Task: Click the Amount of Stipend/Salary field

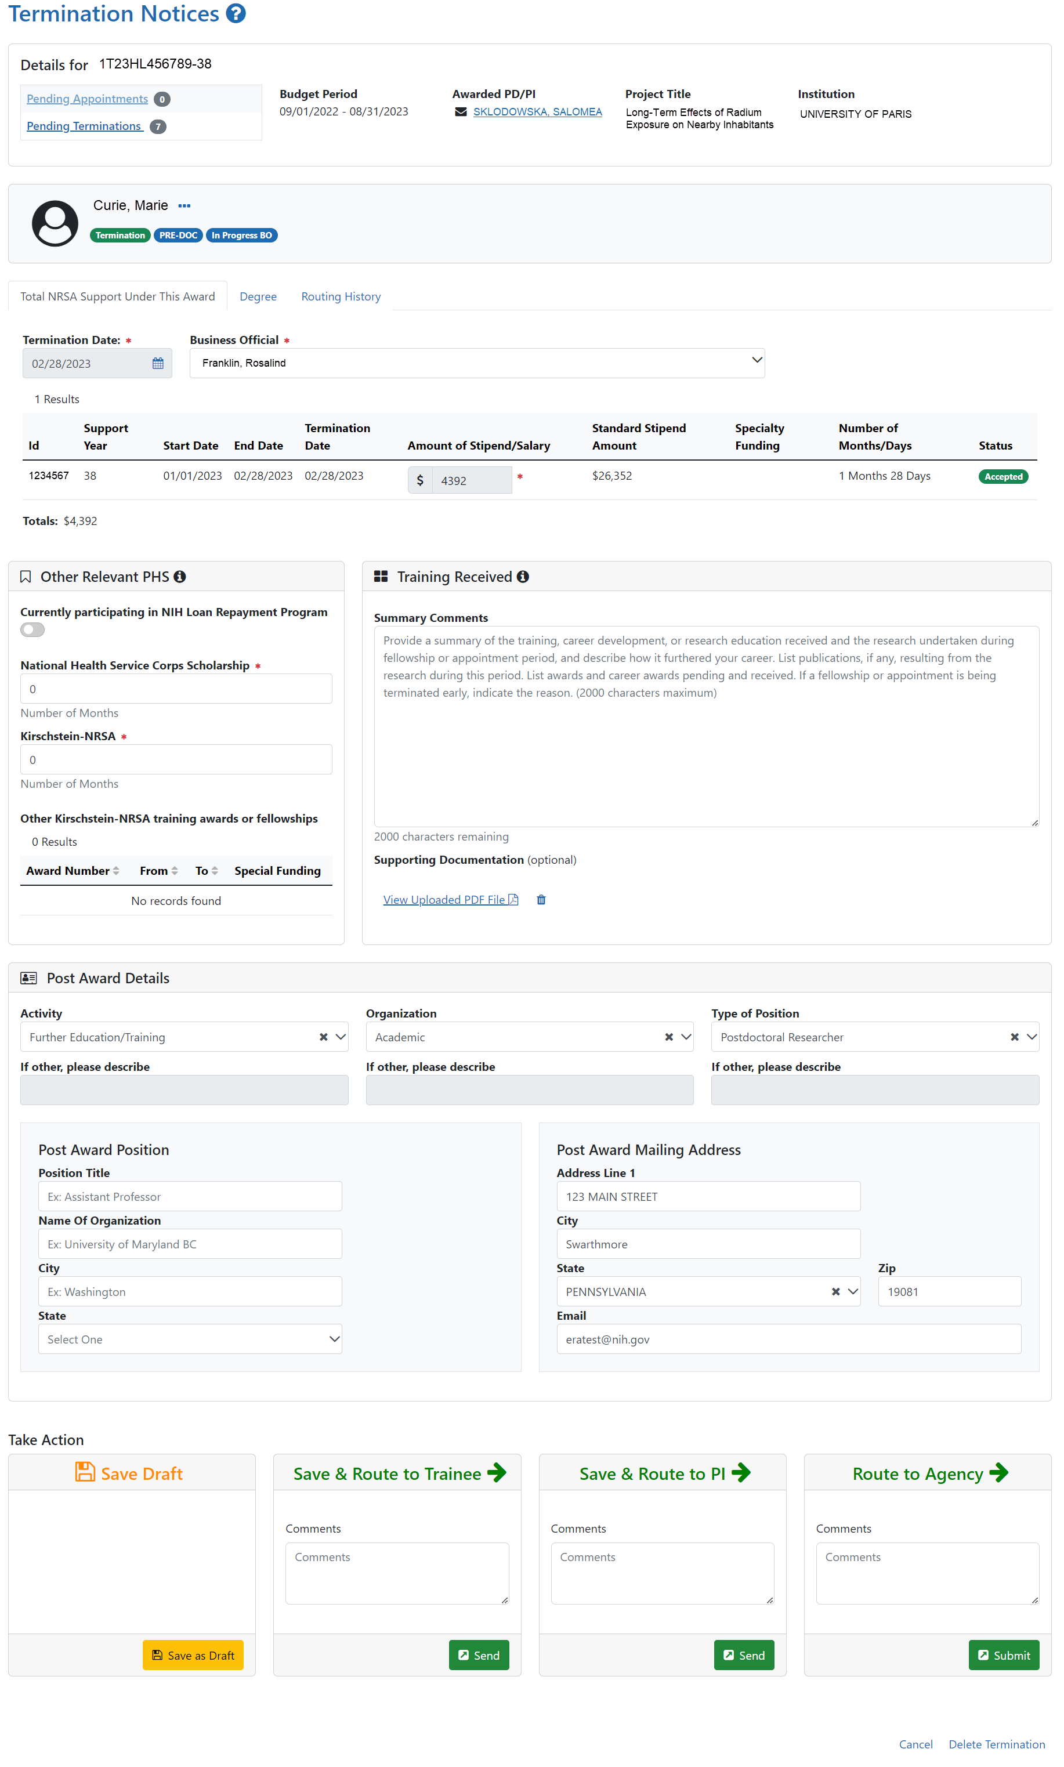Action: (472, 480)
